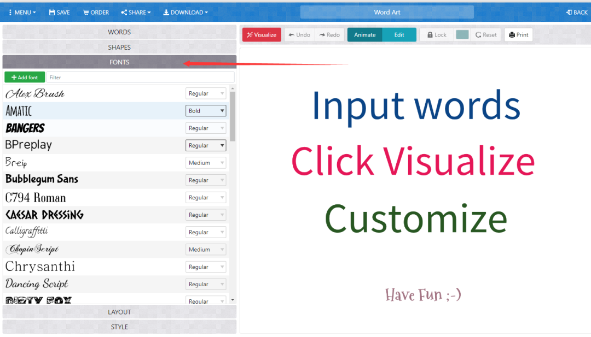
Task: Open the MENU dropdown
Action: tap(22, 13)
